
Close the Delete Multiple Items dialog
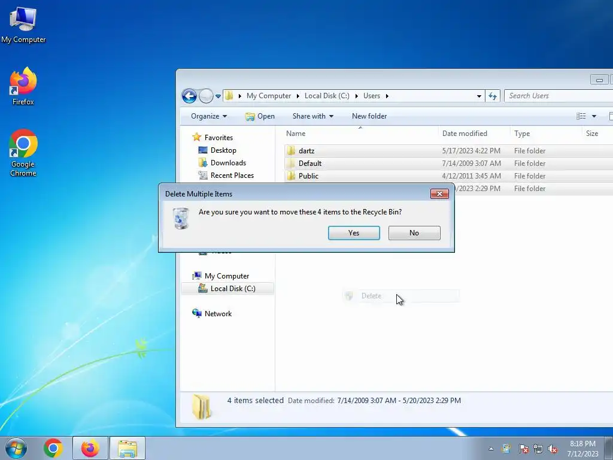coord(439,193)
